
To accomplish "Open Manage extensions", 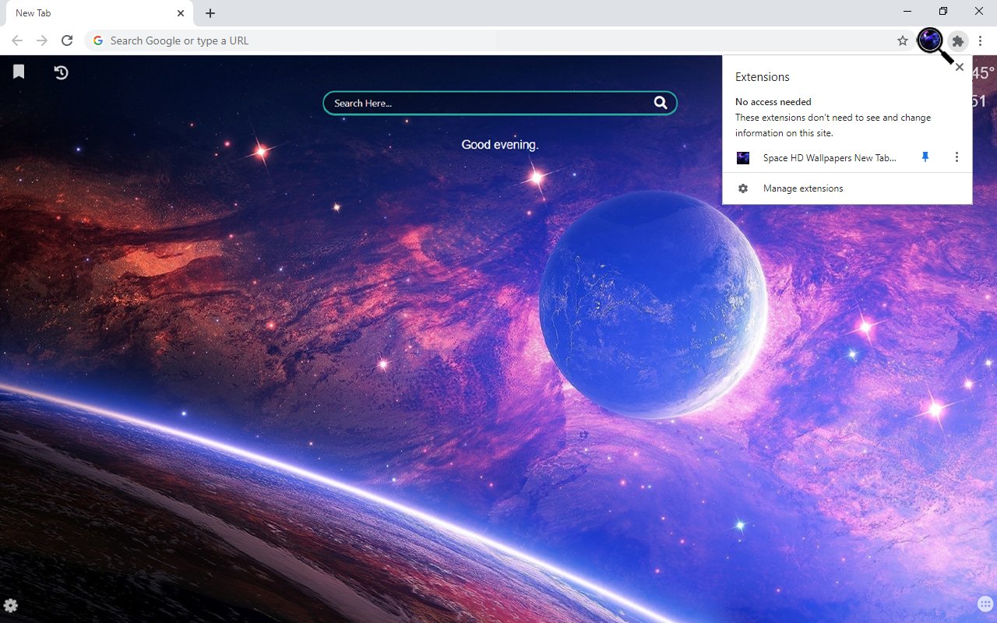I will coord(847,188).
